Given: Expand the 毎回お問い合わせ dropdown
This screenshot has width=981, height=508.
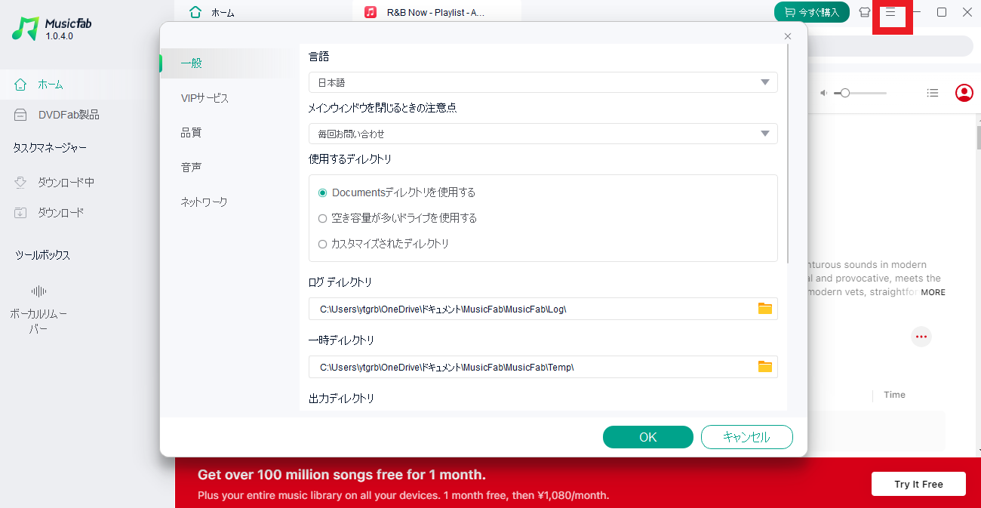Looking at the screenshot, I should coord(543,134).
